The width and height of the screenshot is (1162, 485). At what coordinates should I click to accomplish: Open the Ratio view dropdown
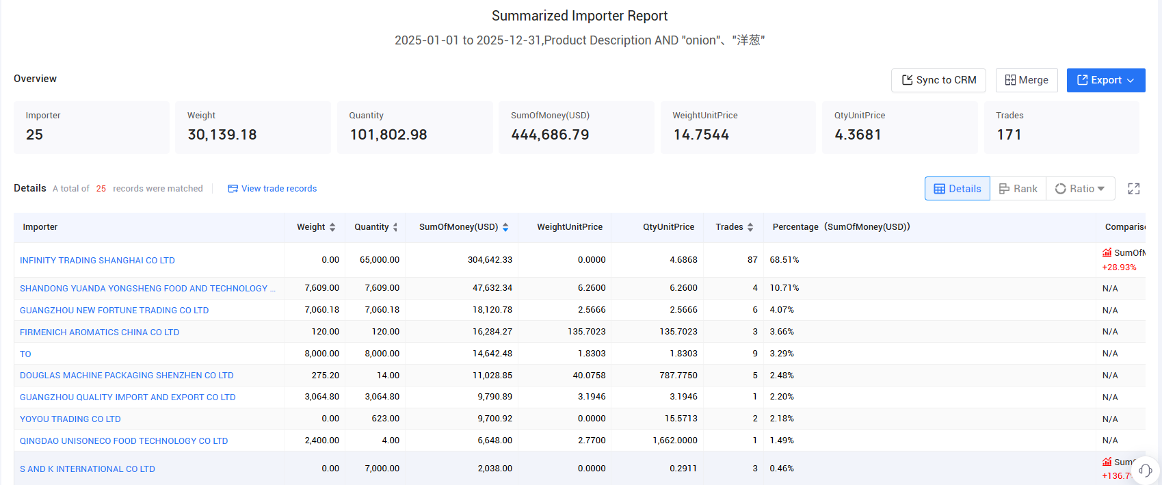(1081, 189)
